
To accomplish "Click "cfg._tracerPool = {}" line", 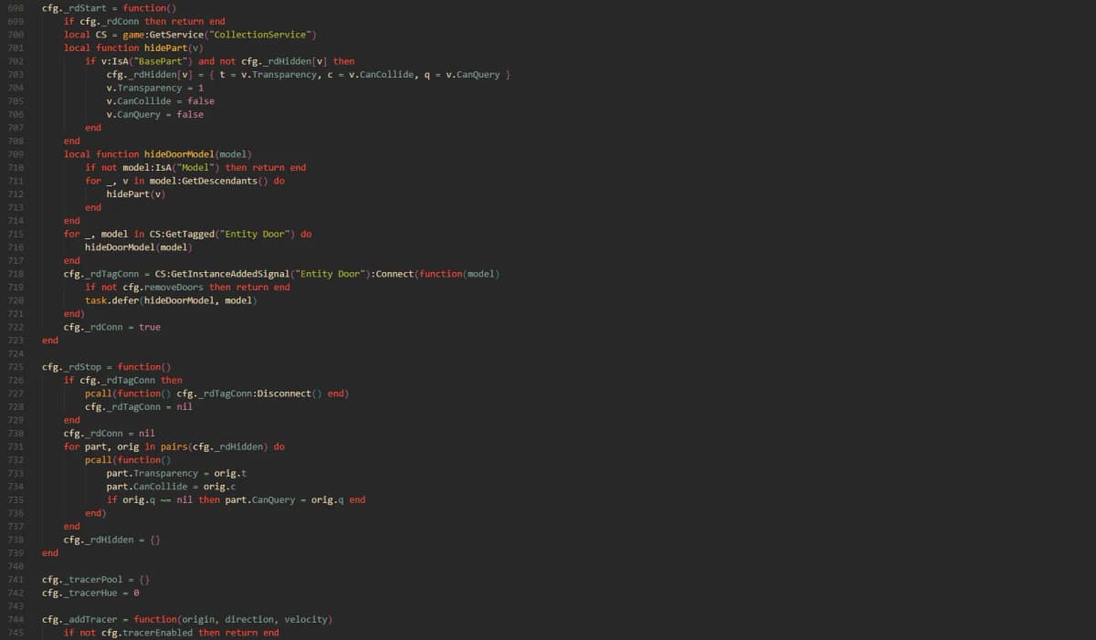I will pyautogui.click(x=96, y=580).
